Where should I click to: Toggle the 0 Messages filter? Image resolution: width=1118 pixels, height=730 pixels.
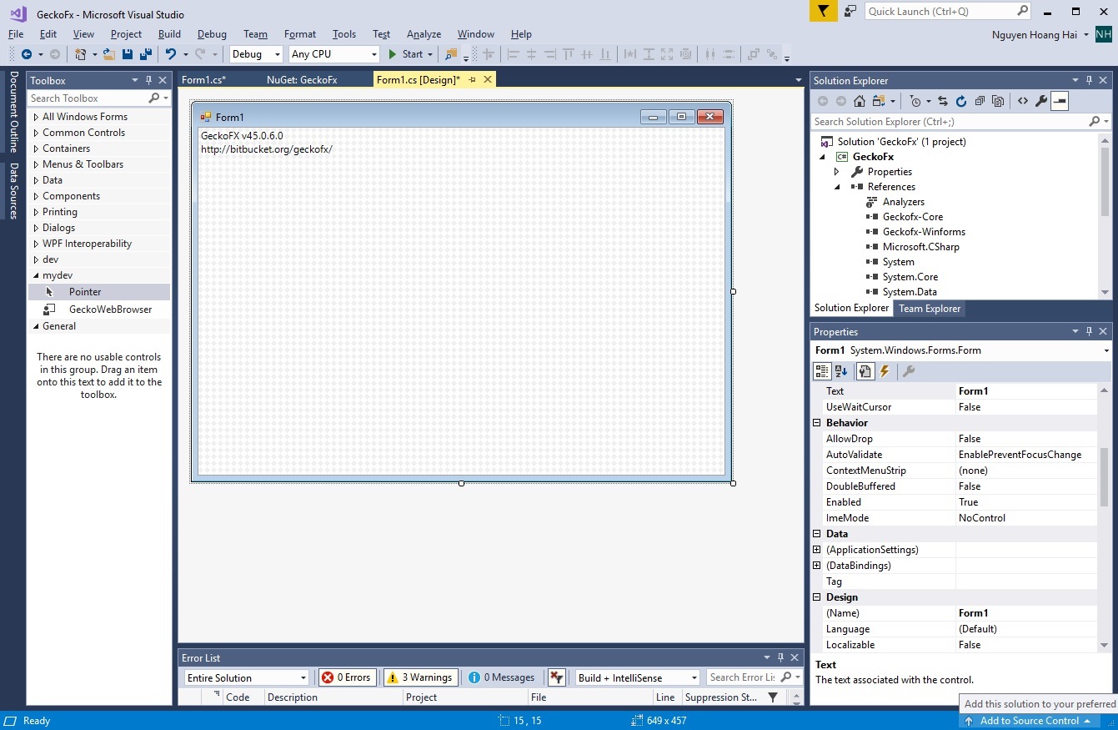point(501,677)
